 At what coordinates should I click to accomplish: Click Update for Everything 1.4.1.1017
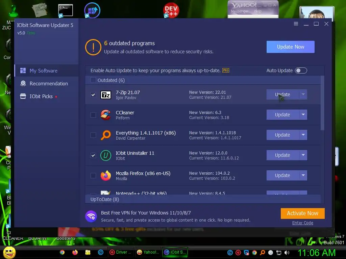pyautogui.click(x=283, y=135)
